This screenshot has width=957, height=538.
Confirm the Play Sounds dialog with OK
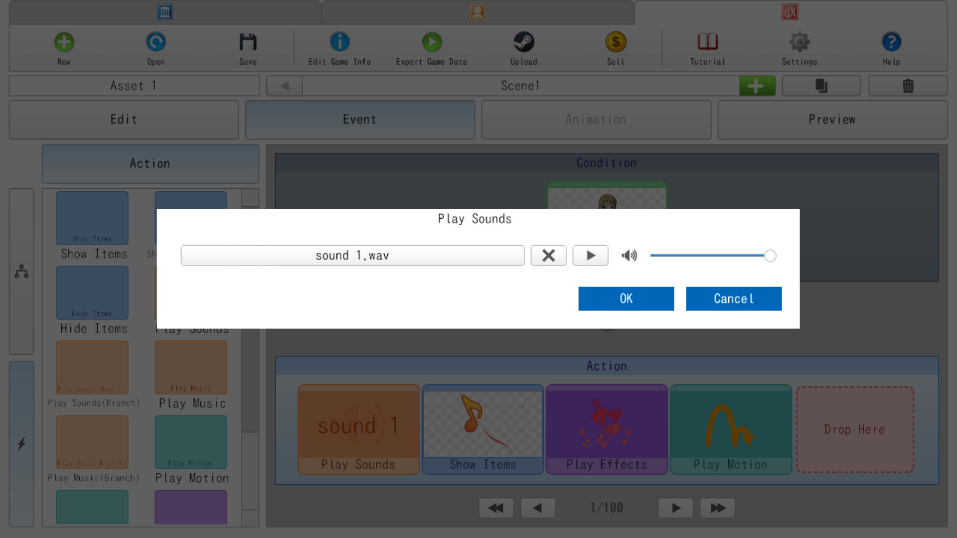(x=626, y=298)
